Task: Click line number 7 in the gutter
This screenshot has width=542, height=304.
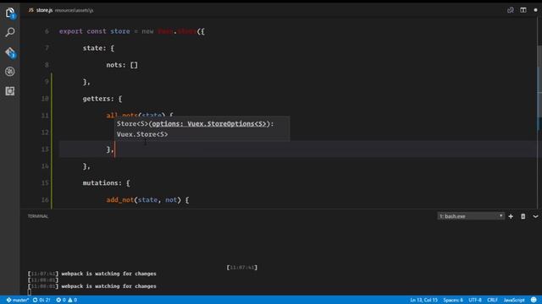Action: (47, 48)
